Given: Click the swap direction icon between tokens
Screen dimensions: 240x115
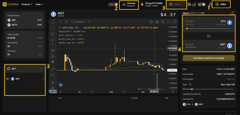Looking at the screenshot, I should 208,36.
